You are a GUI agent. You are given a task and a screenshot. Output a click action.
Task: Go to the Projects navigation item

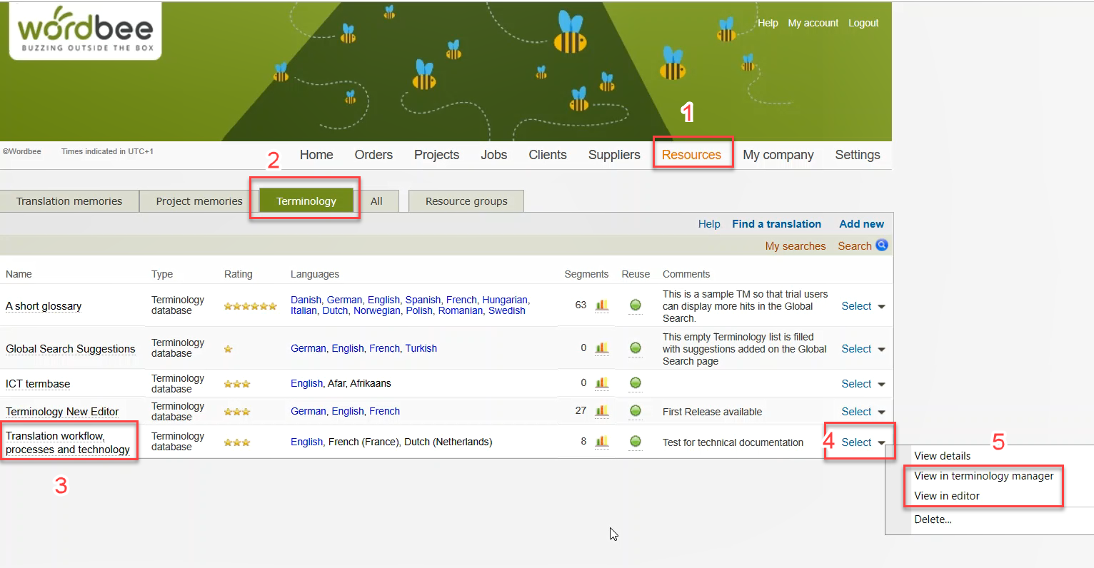coord(436,155)
